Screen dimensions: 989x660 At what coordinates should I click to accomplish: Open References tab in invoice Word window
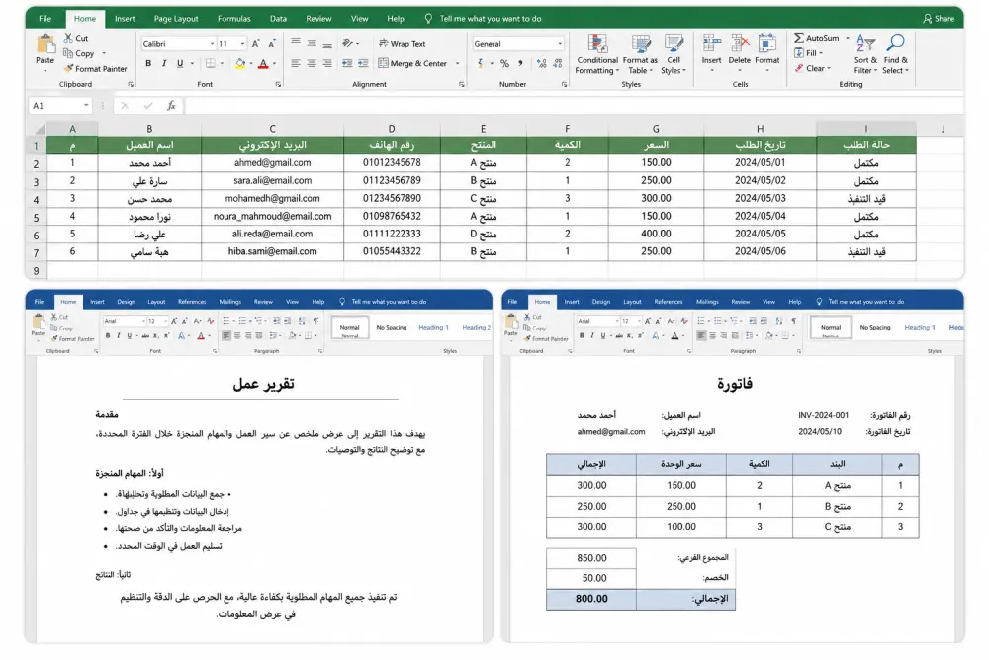click(x=668, y=302)
